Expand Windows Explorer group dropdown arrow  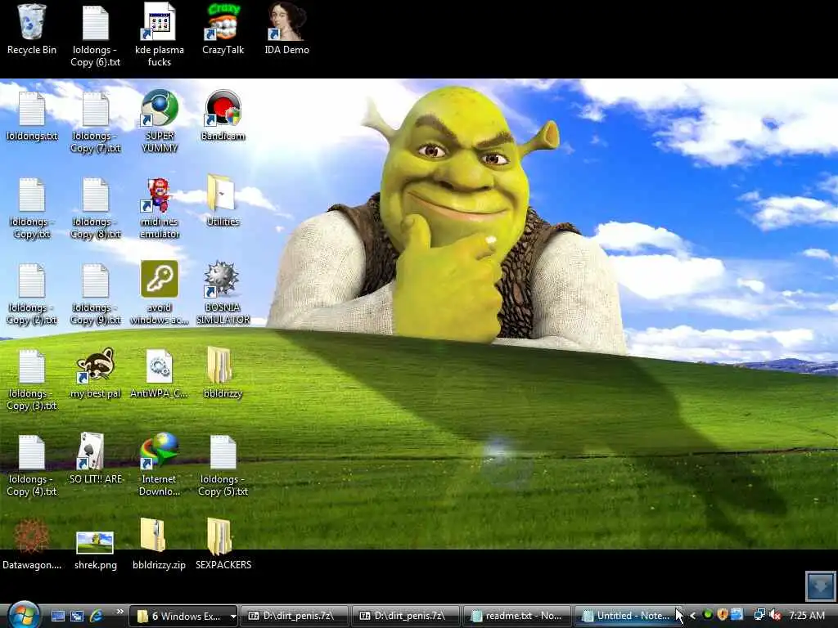(233, 617)
